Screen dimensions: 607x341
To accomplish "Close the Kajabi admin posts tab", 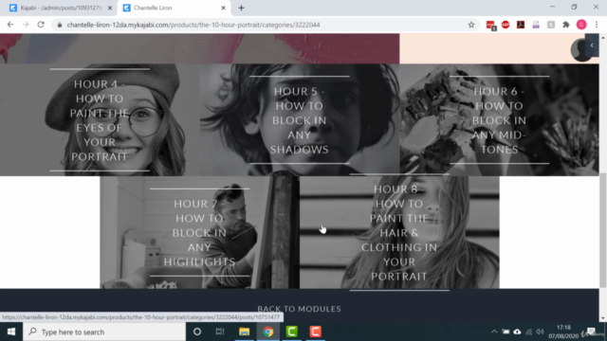I will (x=110, y=8).
